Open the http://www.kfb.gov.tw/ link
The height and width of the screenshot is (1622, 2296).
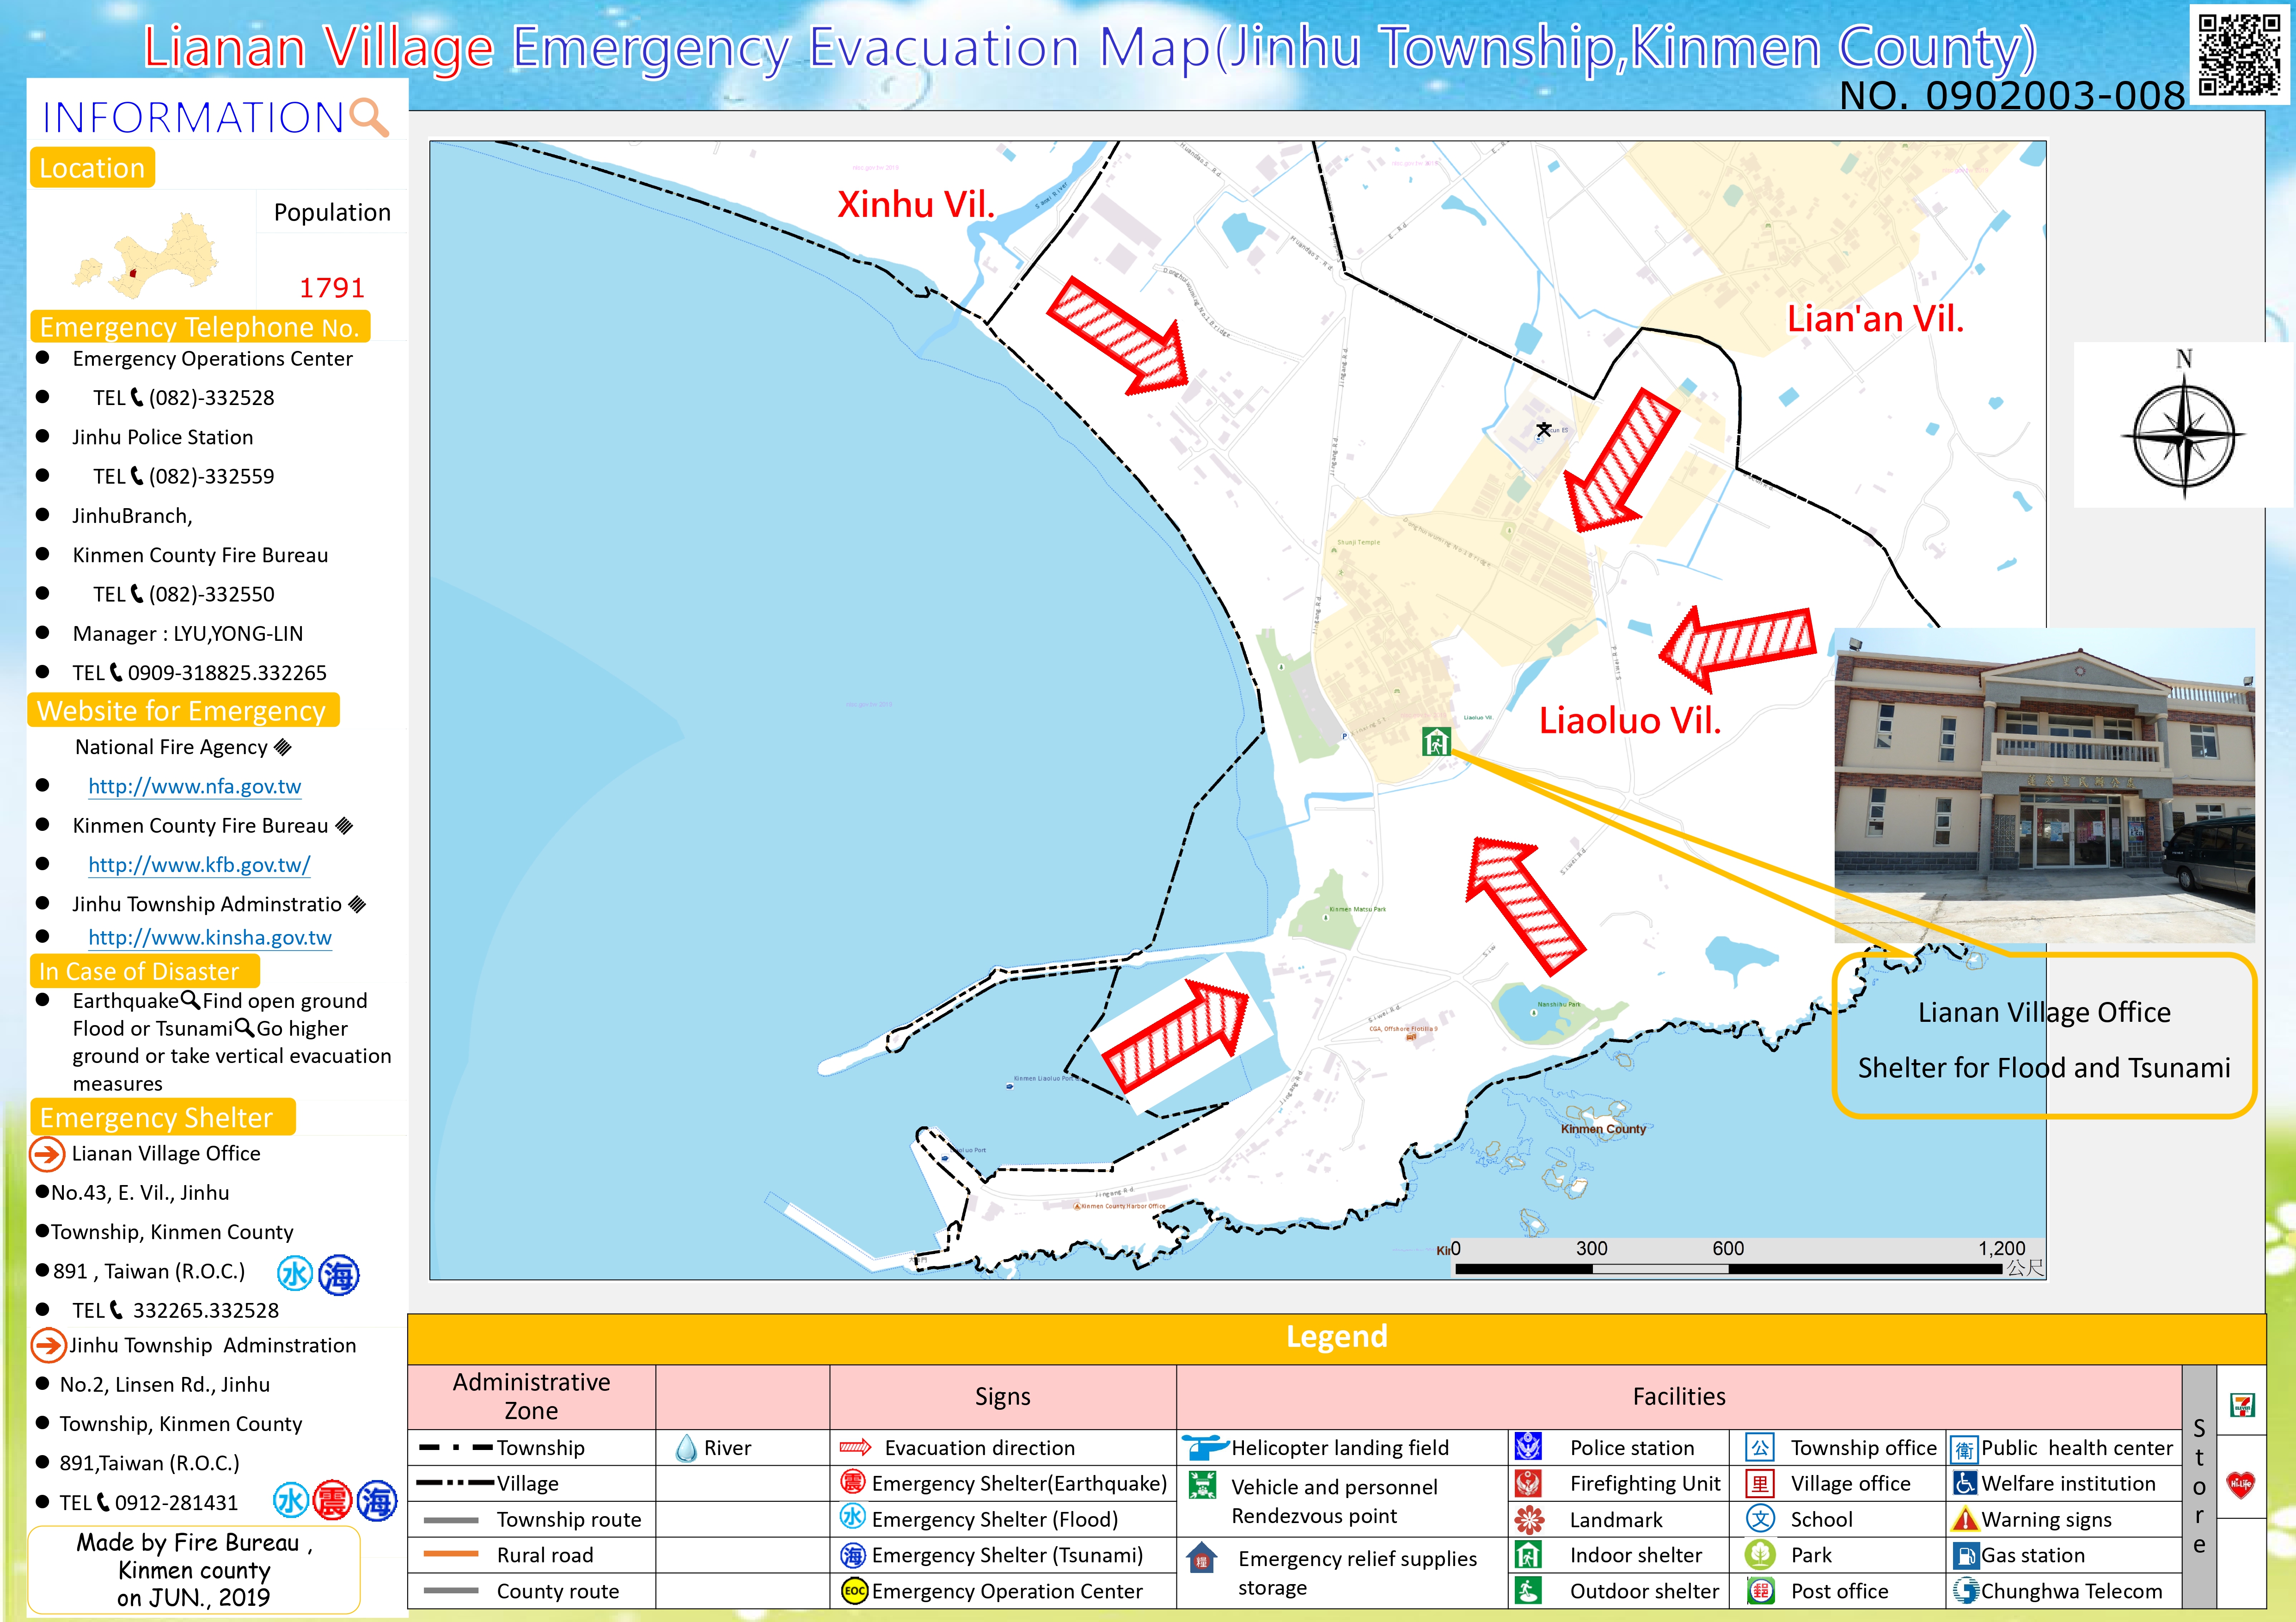pos(199,865)
